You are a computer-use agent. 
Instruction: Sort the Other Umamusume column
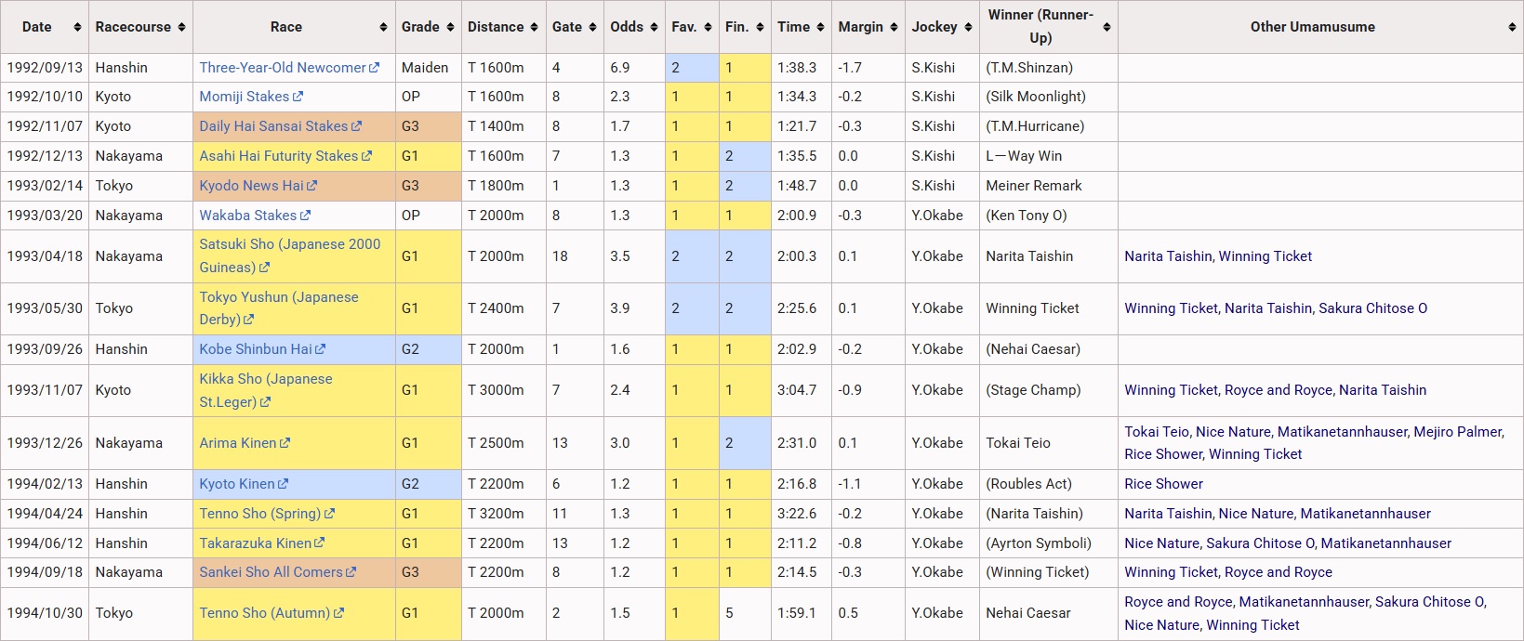(x=1512, y=27)
